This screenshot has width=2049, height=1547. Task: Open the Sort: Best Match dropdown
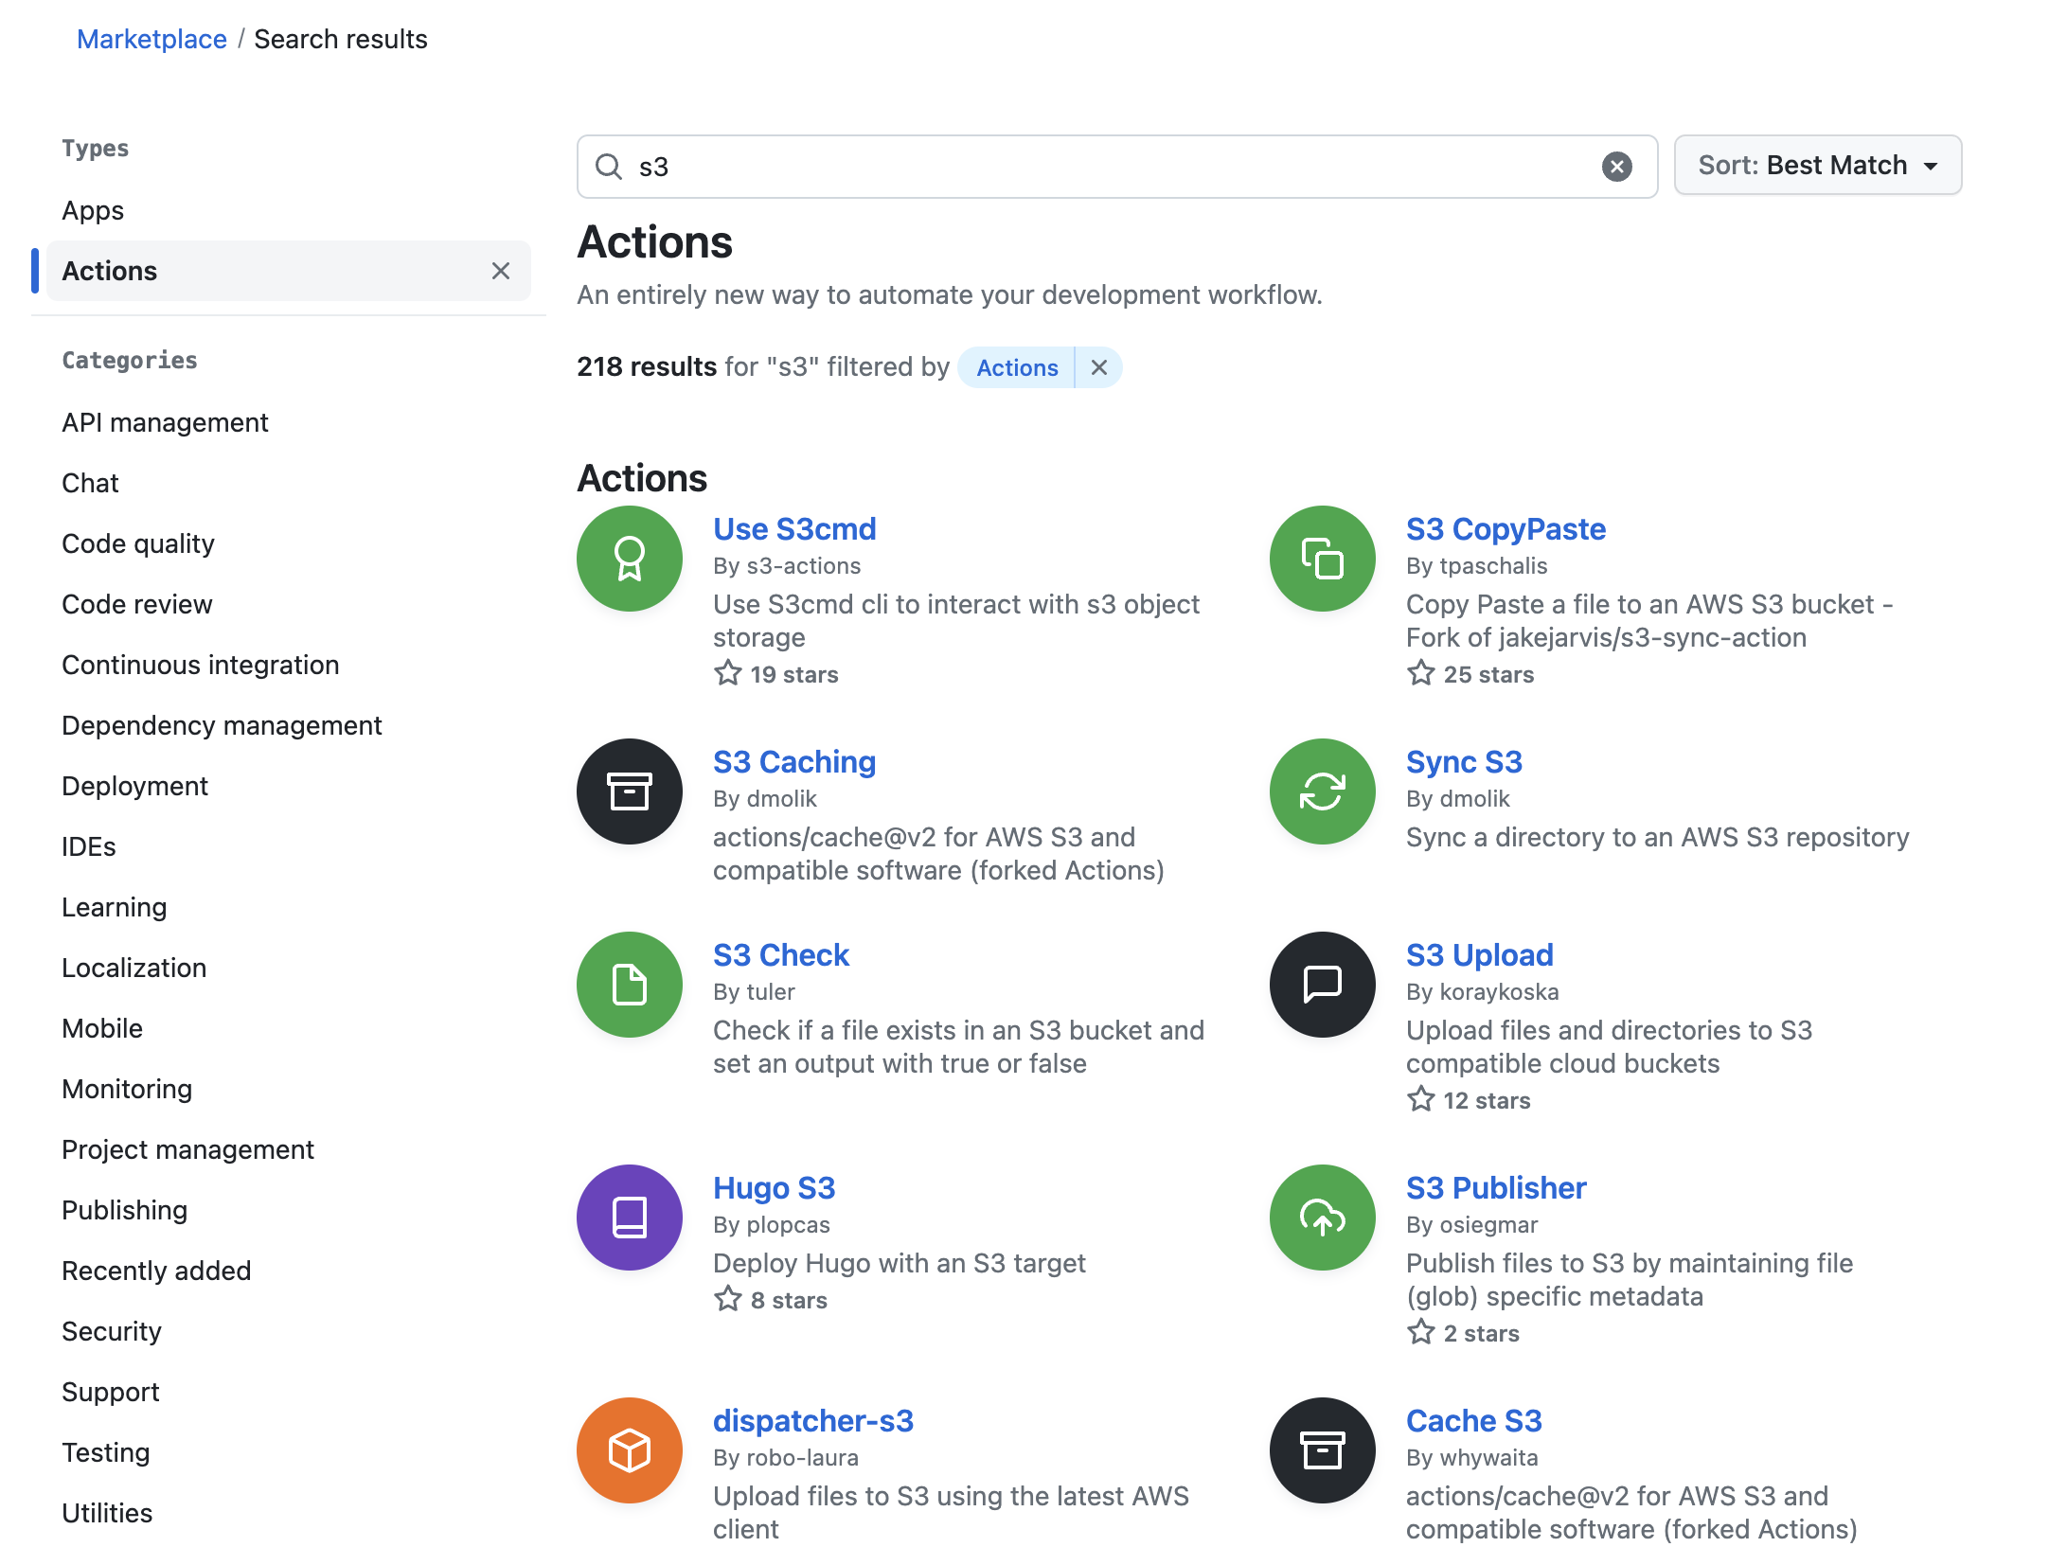[1816, 165]
